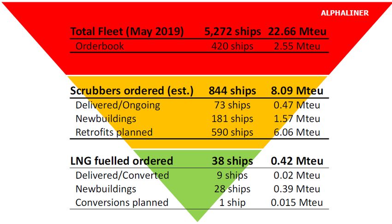
Task: Click the 8.09 Mteu scrubber capacity
Action: (x=297, y=91)
